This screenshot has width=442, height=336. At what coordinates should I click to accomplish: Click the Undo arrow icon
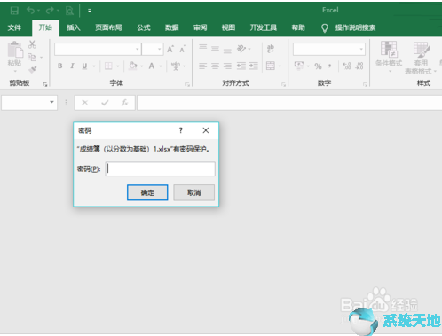(30, 11)
